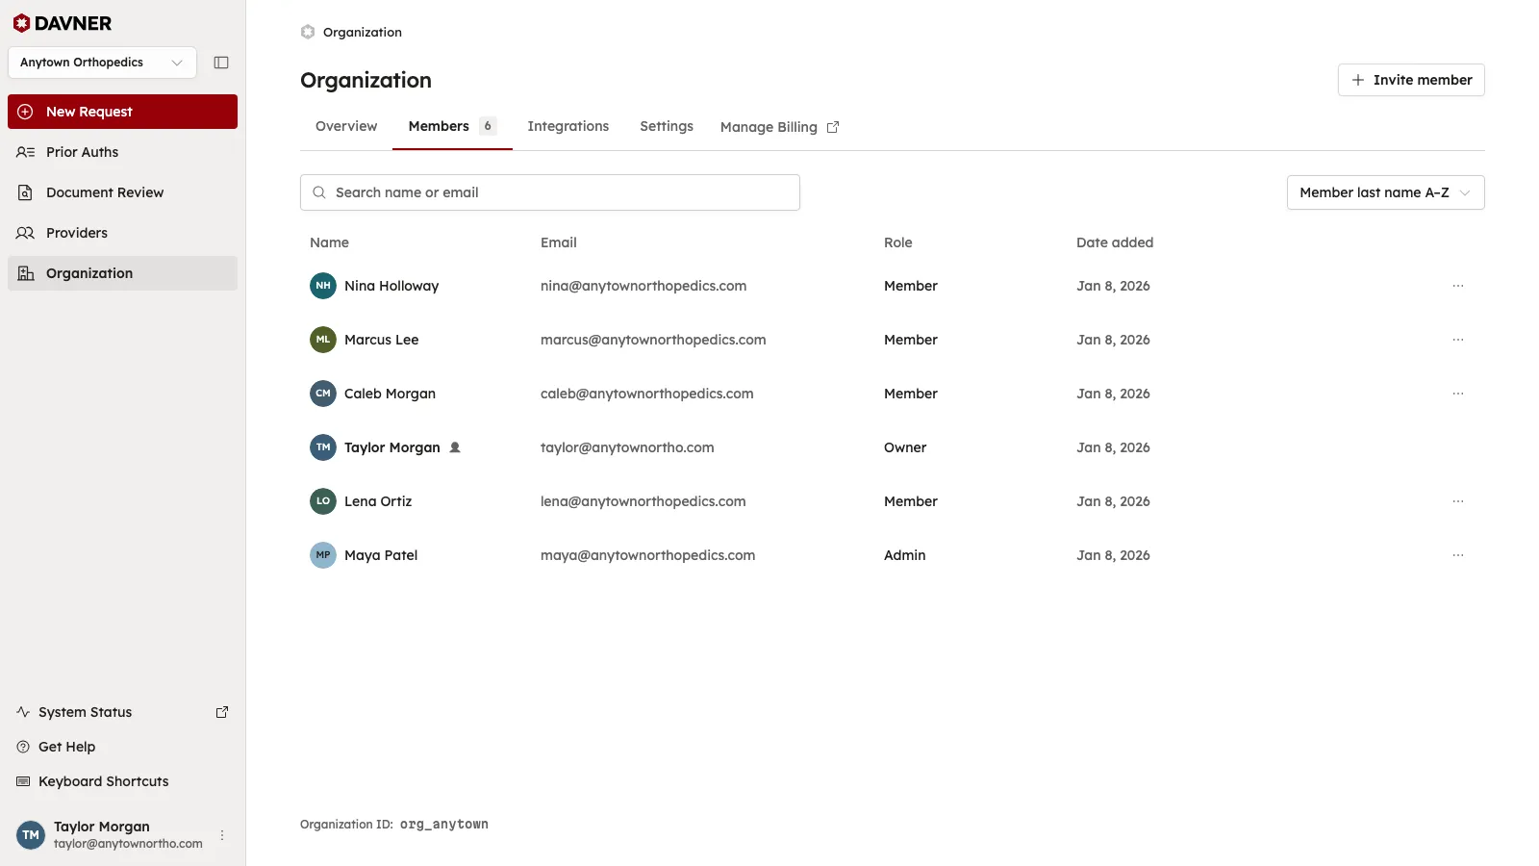Click the Date added column header
Image resolution: width=1539 pixels, height=866 pixels.
pyautogui.click(x=1115, y=242)
